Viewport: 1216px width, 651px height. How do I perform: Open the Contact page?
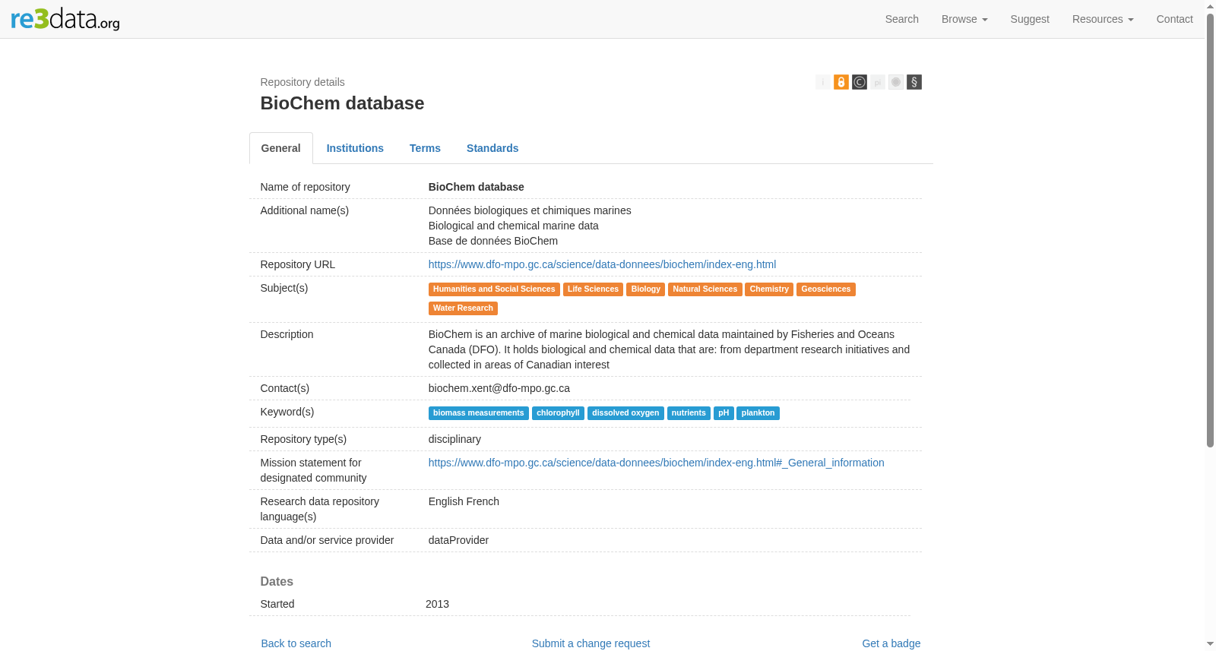click(1175, 19)
